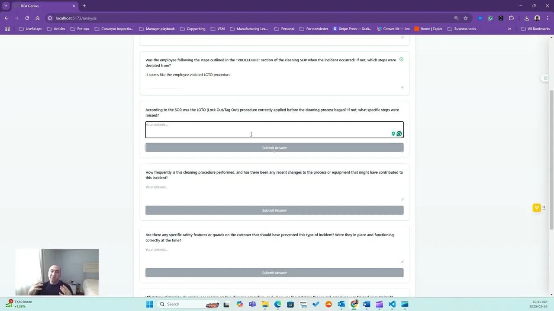
Task: Open the Grammarly extension in toolbar
Action: click(x=490, y=18)
